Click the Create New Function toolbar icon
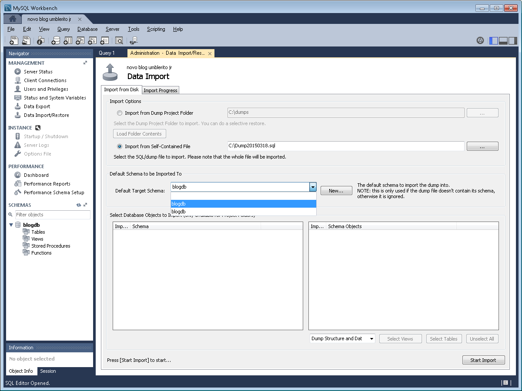 104,40
